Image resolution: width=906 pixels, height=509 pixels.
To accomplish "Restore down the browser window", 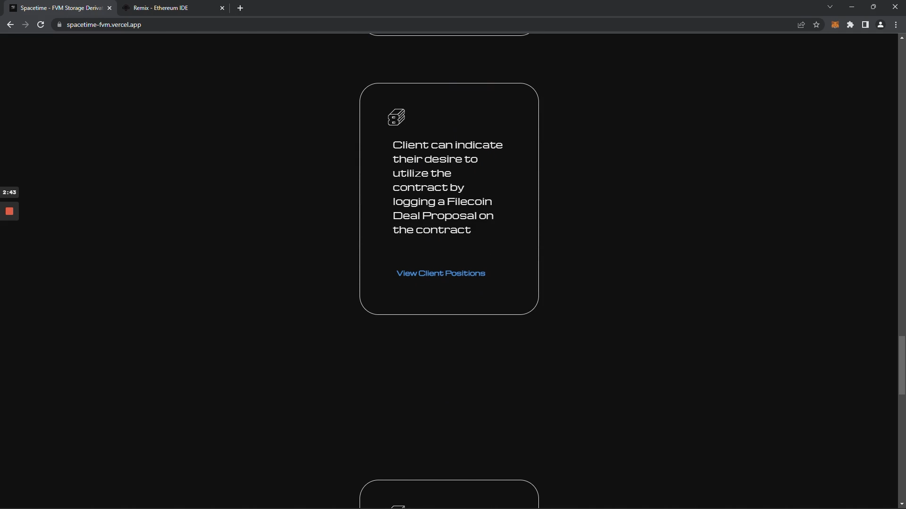I will click(873, 7).
